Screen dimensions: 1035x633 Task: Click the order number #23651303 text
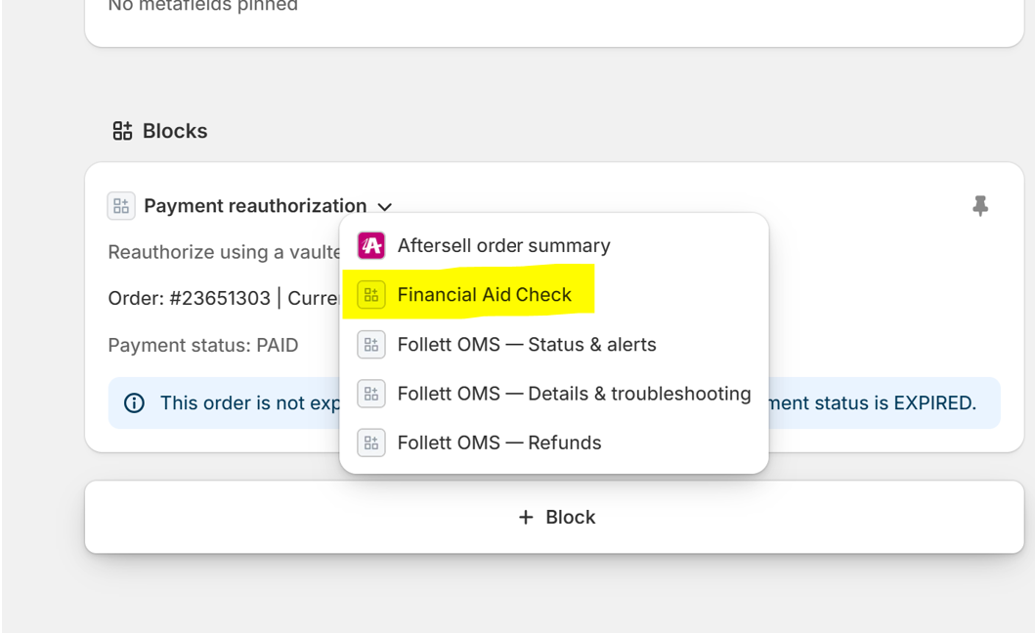[220, 298]
